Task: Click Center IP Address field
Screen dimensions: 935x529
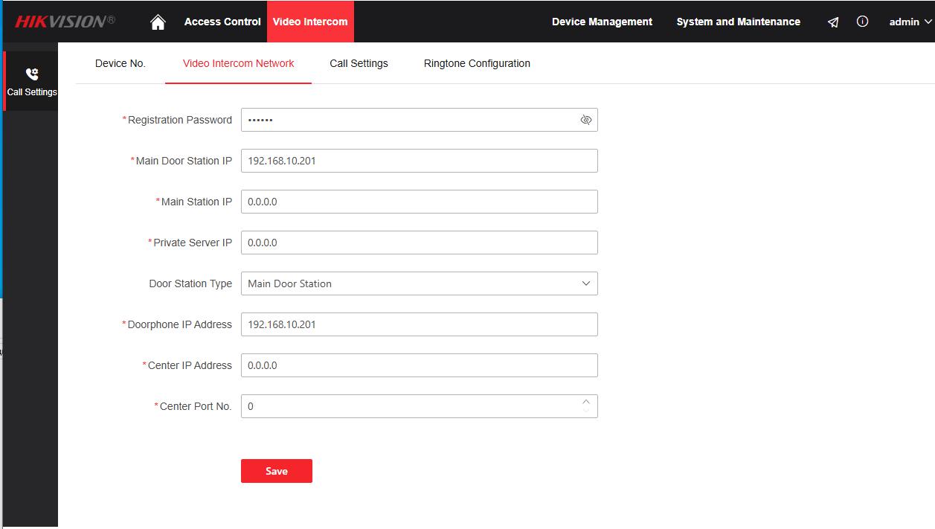Action: point(420,365)
